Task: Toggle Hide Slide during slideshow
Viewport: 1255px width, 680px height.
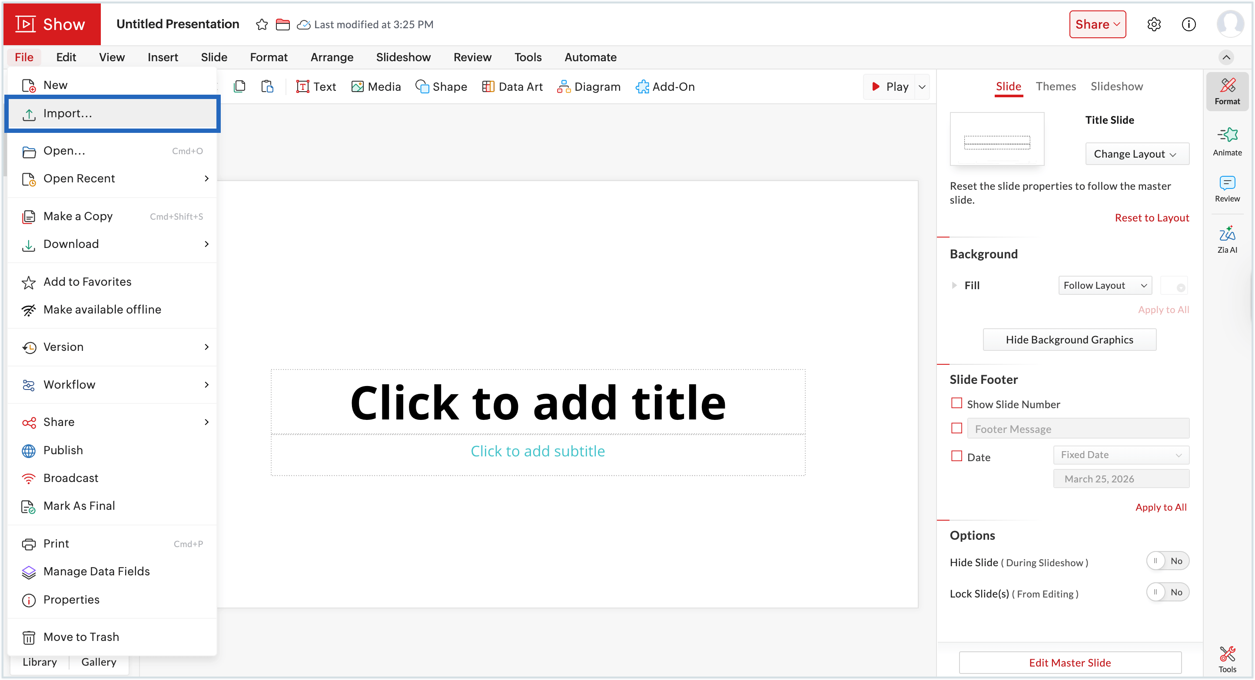Action: (x=1167, y=561)
